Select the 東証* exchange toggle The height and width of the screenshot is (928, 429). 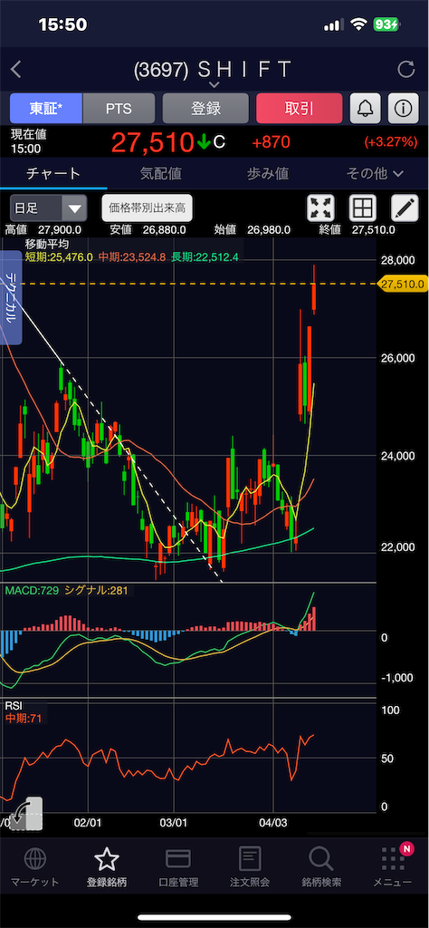tap(46, 109)
